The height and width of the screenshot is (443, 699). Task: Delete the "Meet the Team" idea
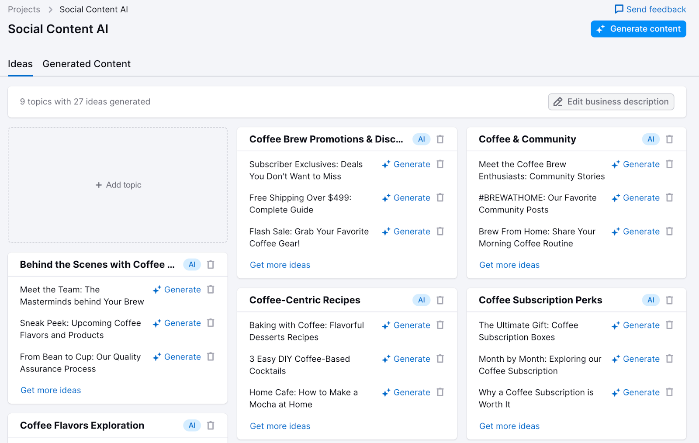(211, 290)
